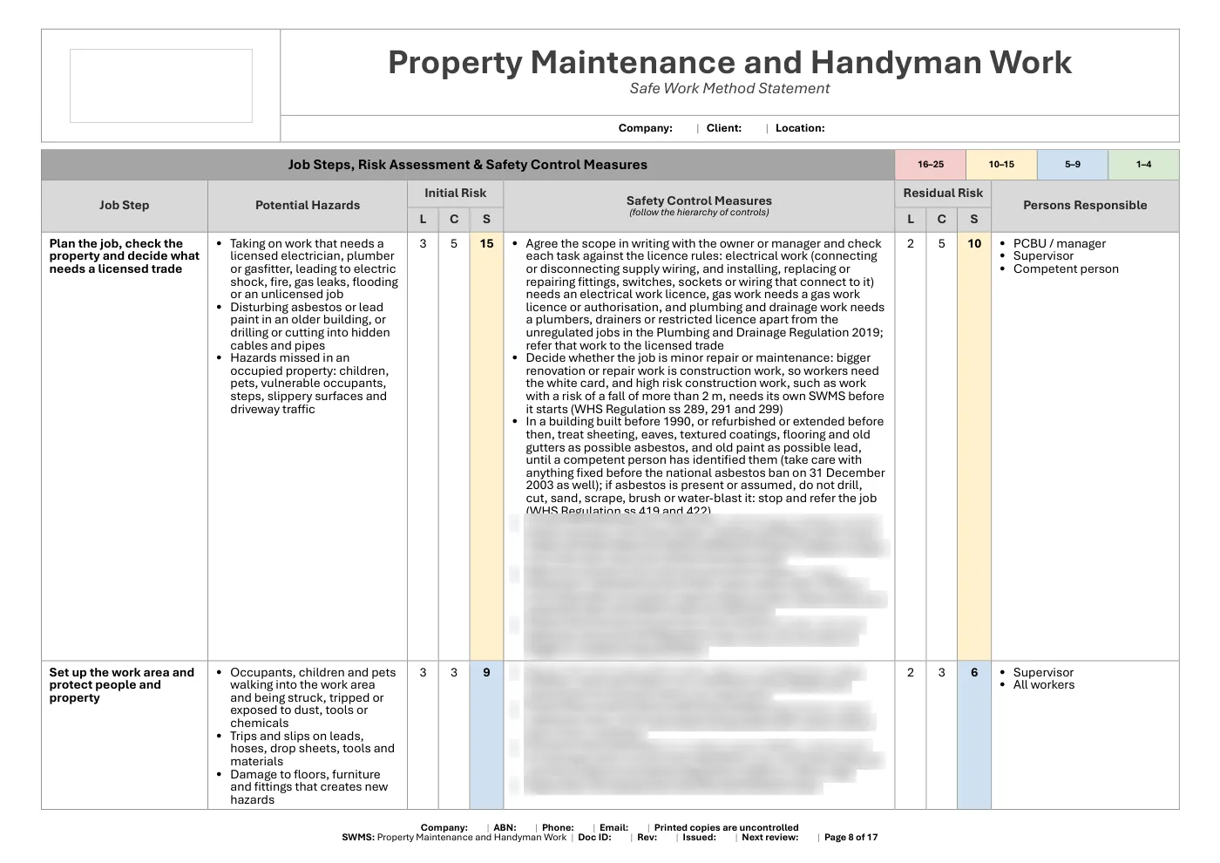Click the 'Next review:' footer field
The image size is (1220, 863).
tap(769, 838)
